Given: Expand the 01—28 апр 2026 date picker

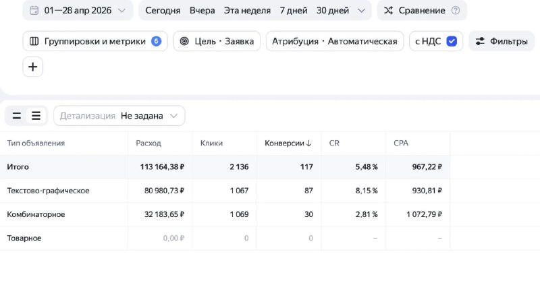Looking at the screenshot, I should tap(78, 10).
